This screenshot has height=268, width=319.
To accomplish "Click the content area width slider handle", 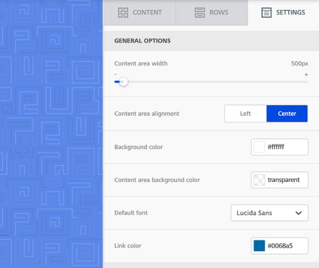I will pyautogui.click(x=124, y=82).
